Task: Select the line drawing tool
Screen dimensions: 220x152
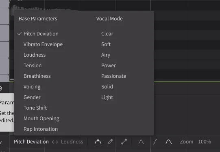Action: (x=124, y=142)
